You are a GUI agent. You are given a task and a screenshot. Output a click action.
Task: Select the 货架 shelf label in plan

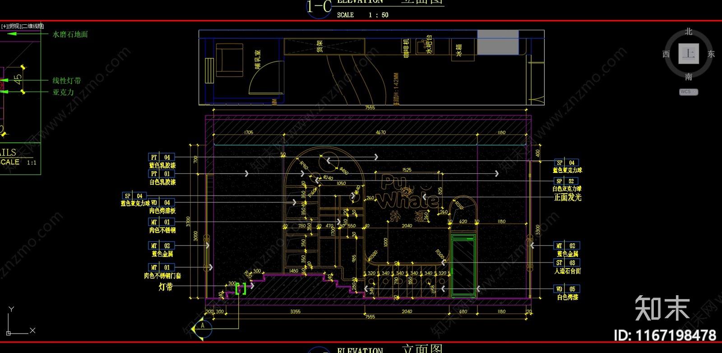(x=319, y=46)
